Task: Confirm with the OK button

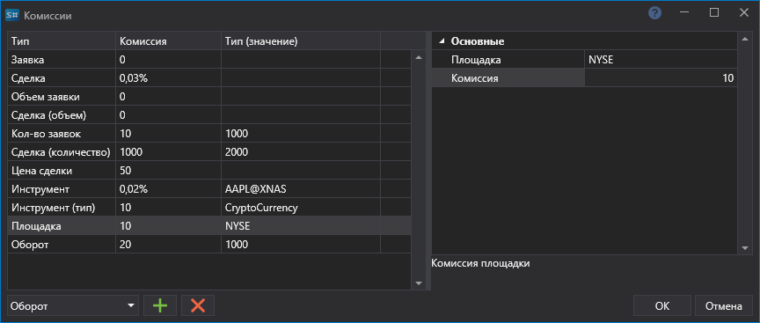Action: 662,306
